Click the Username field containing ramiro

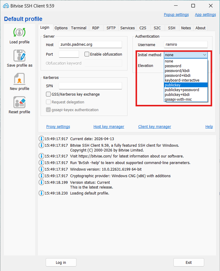click(186, 45)
